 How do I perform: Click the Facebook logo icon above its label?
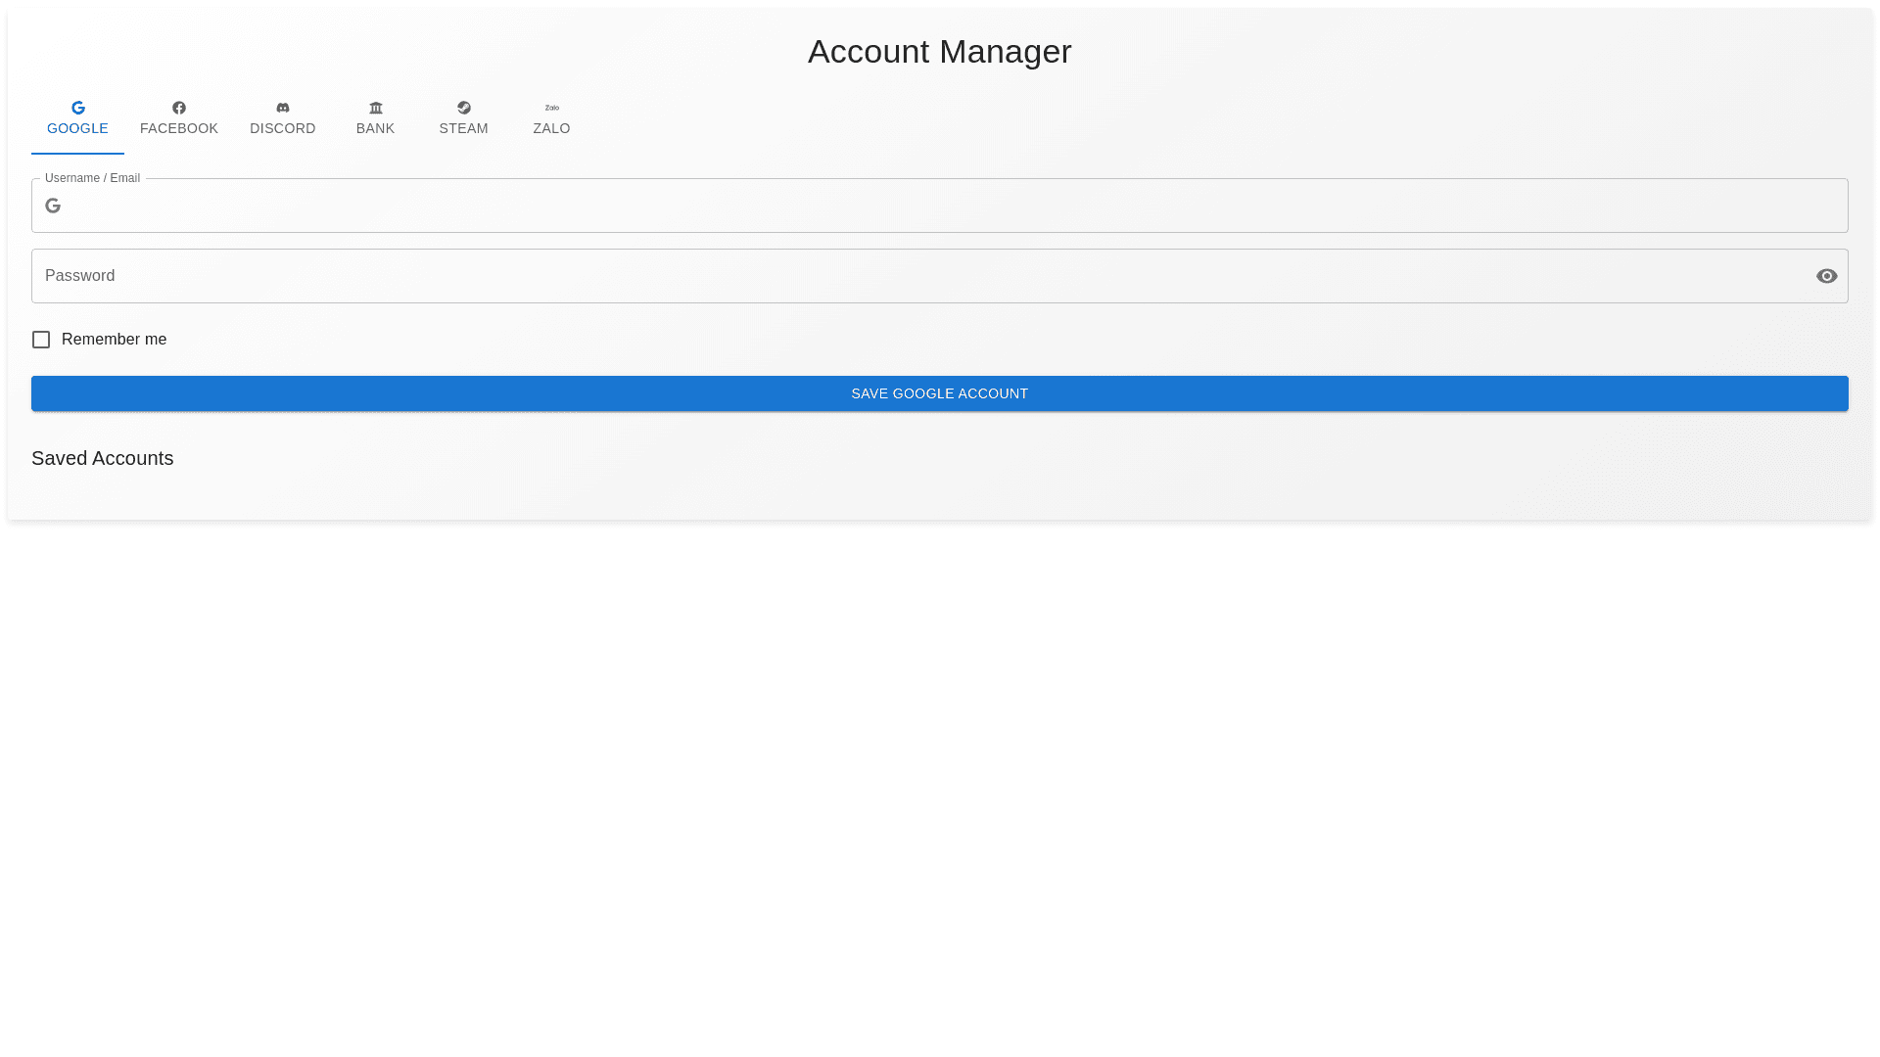[179, 108]
